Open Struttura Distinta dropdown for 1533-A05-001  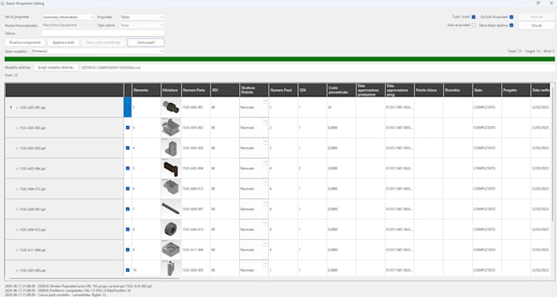[265, 101]
